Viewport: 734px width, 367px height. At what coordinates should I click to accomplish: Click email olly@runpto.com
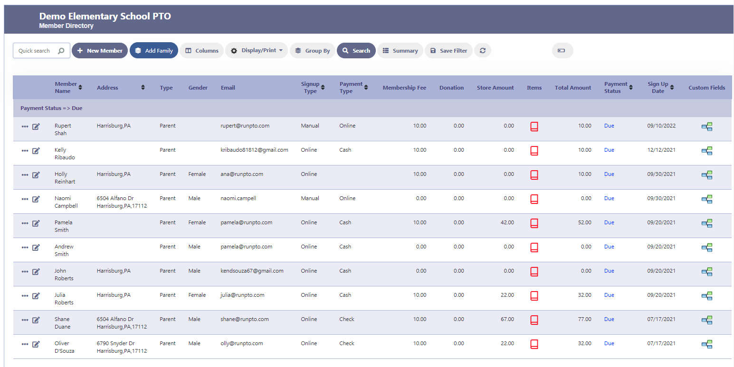coord(242,344)
